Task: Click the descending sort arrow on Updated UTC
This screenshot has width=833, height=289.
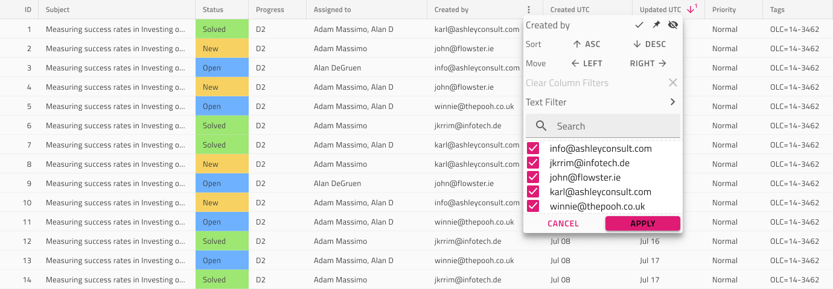Action: click(x=691, y=10)
